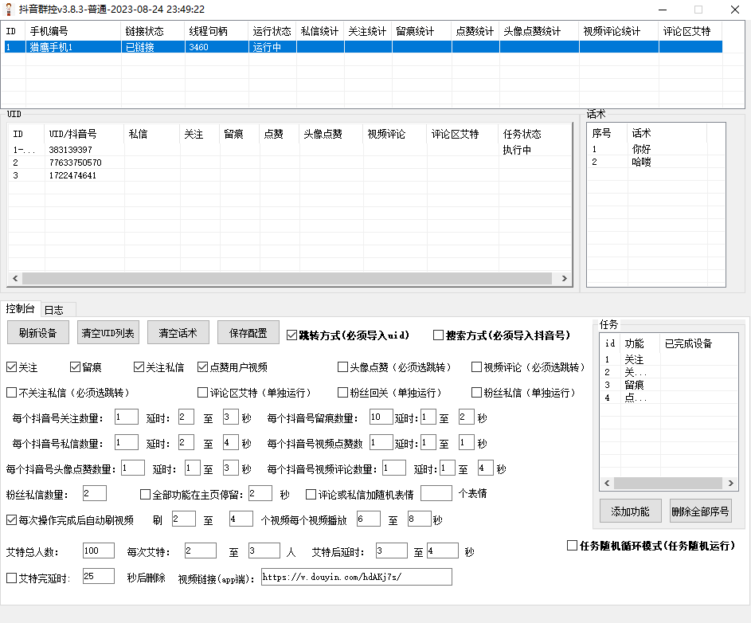
Task: Click the task list scrollbar left arrow
Action: [x=607, y=484]
